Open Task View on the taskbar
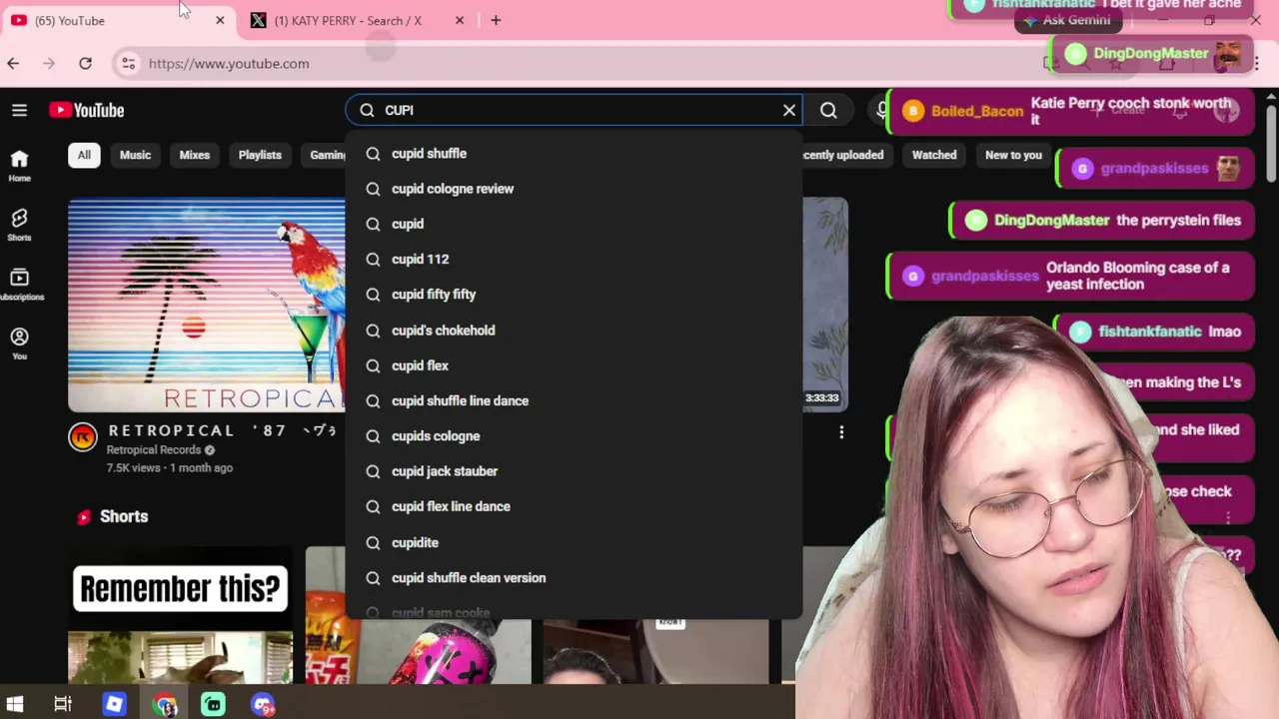The width and height of the screenshot is (1279, 719). click(63, 705)
